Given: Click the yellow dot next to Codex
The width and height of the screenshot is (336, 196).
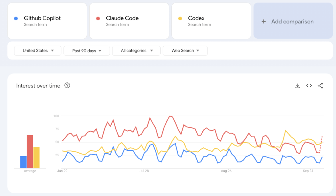Looking at the screenshot, I should click(x=180, y=18).
